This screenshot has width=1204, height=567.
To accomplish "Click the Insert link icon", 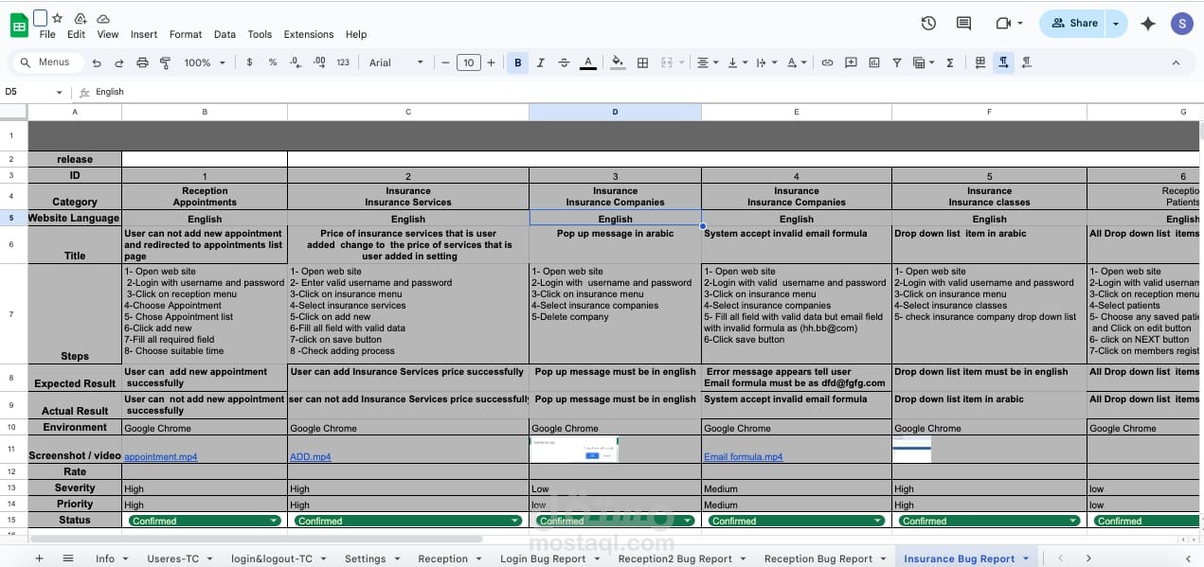I will tap(827, 62).
